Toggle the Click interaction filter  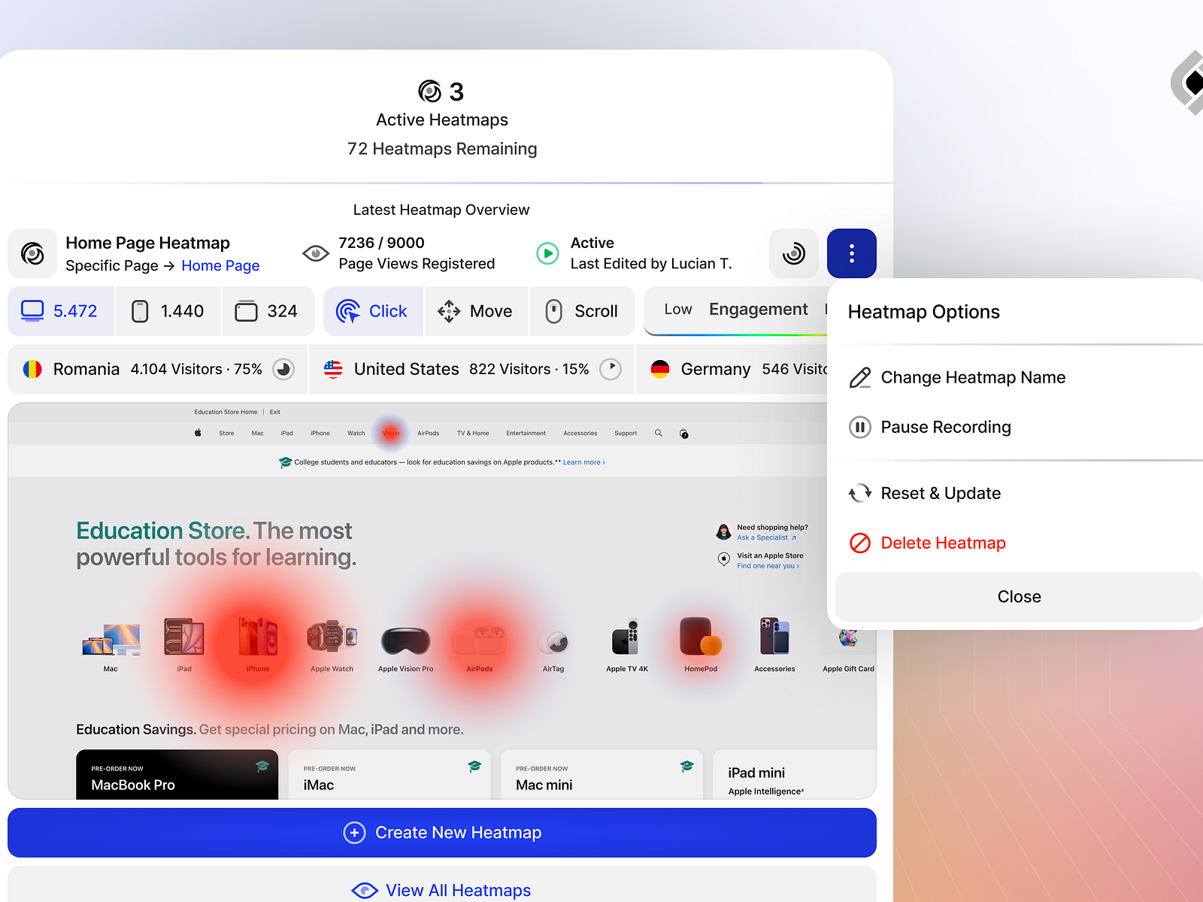(373, 310)
